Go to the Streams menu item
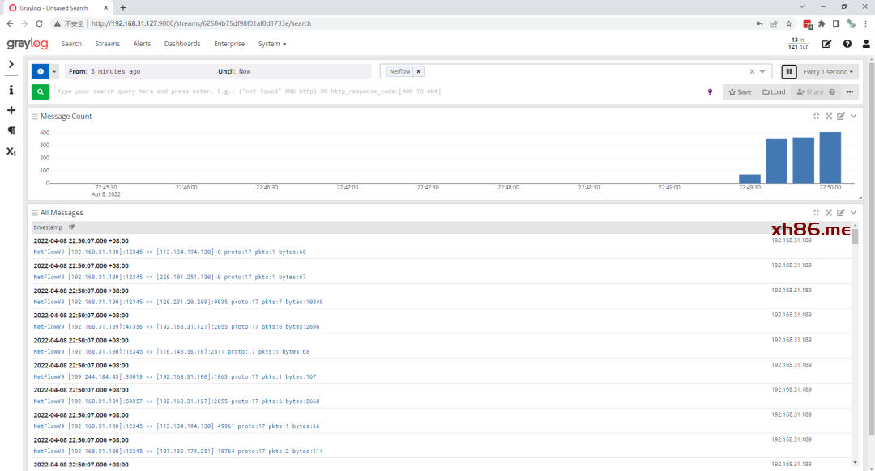 click(x=107, y=44)
